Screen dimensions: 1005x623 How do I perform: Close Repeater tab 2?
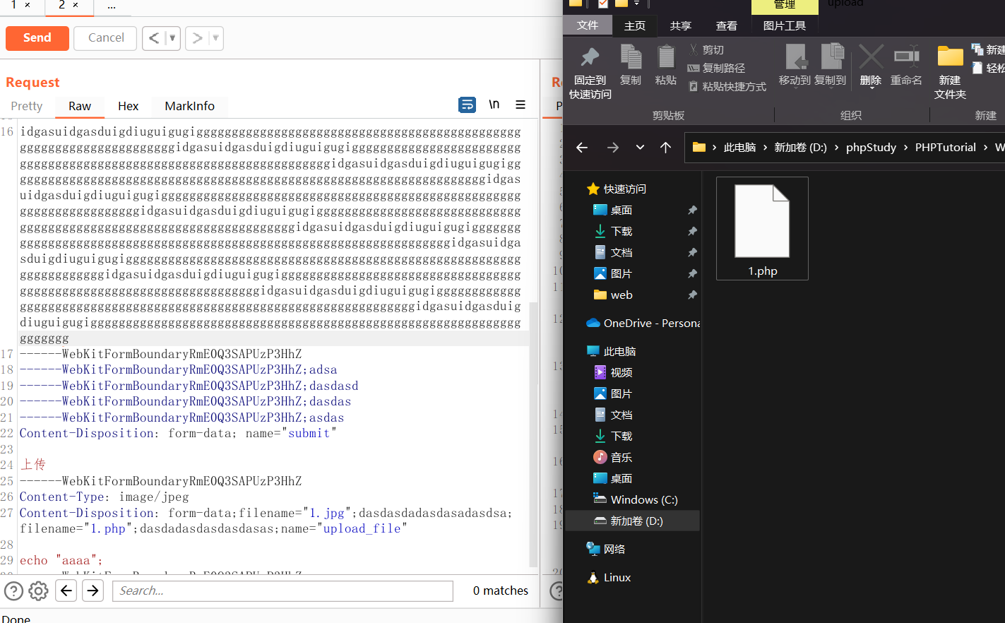[x=76, y=5]
